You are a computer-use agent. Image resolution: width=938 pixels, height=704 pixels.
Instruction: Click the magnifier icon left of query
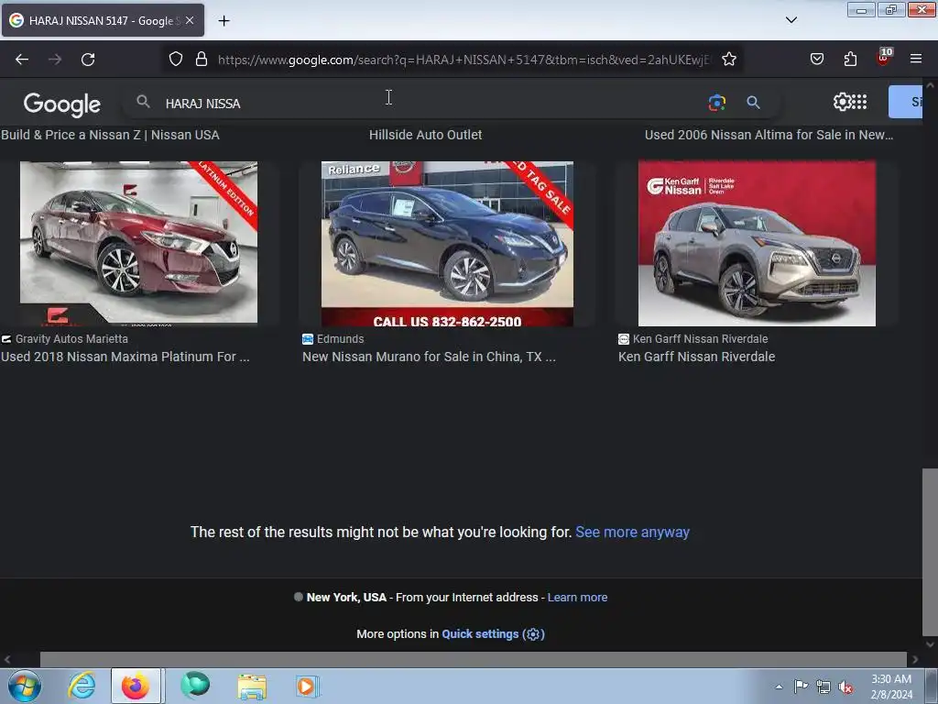[x=143, y=102]
